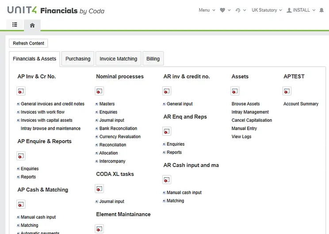This screenshot has height=234, width=329.
Task: Open the recent history clock icon
Action: tap(238, 10)
